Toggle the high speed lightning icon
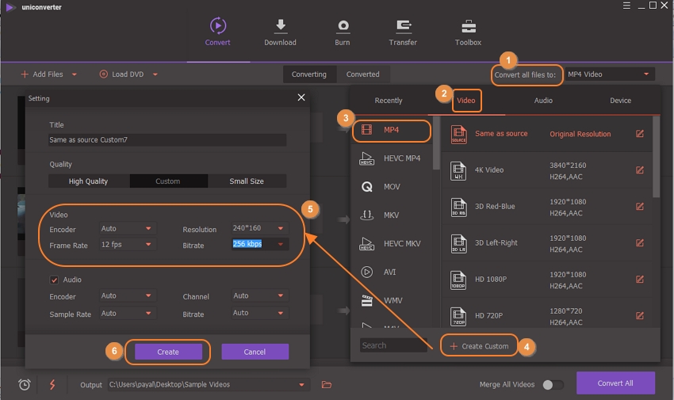Viewport: 674px width, 400px height. (x=52, y=384)
